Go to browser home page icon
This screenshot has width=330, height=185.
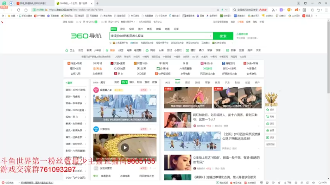pyautogui.click(x=26, y=10)
